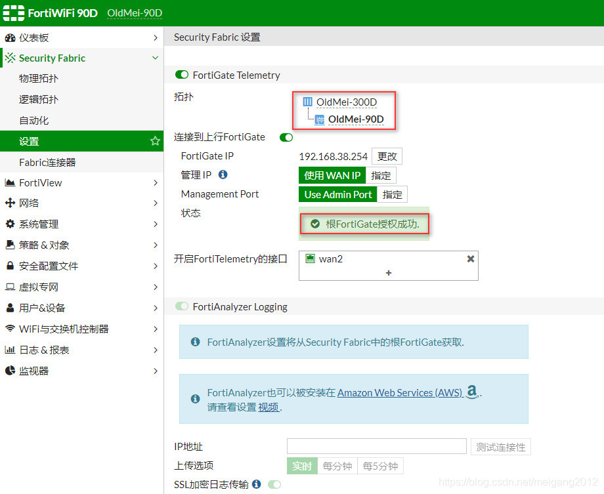This screenshot has width=604, height=494.
Task: Collapse the Security Fabric menu chevron
Action: (155, 58)
